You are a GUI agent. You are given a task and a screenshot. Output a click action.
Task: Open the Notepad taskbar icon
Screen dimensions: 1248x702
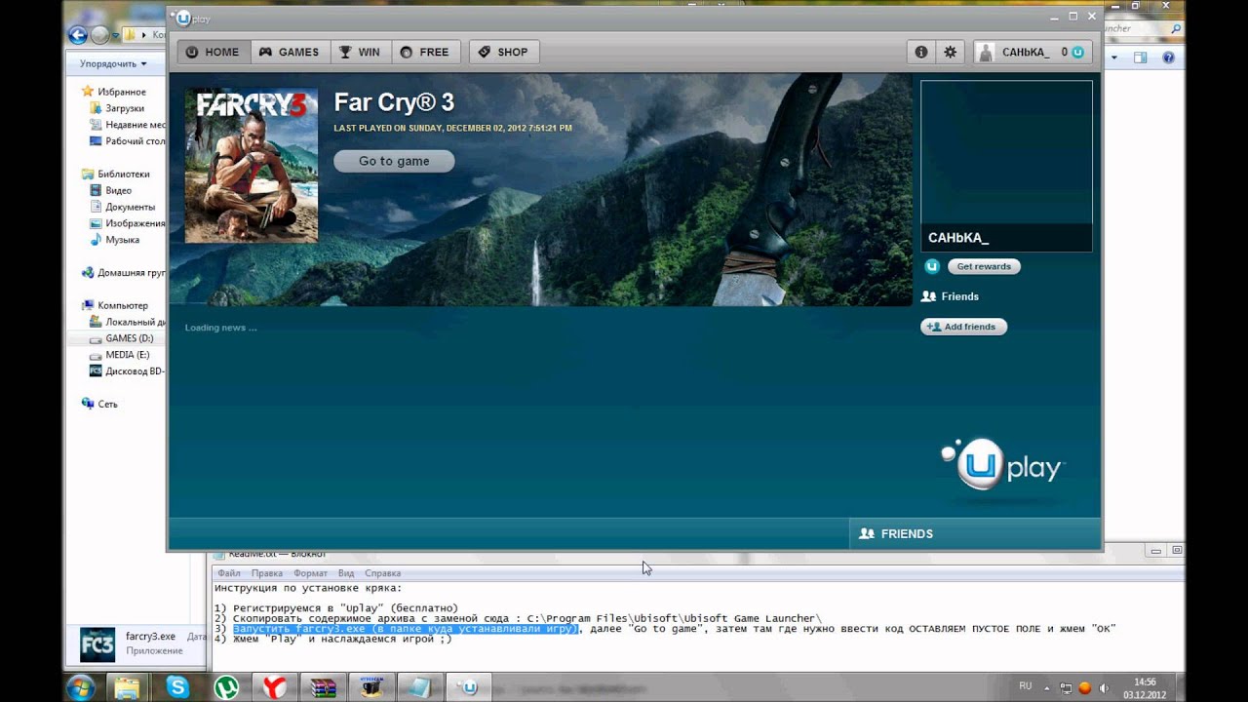click(419, 687)
